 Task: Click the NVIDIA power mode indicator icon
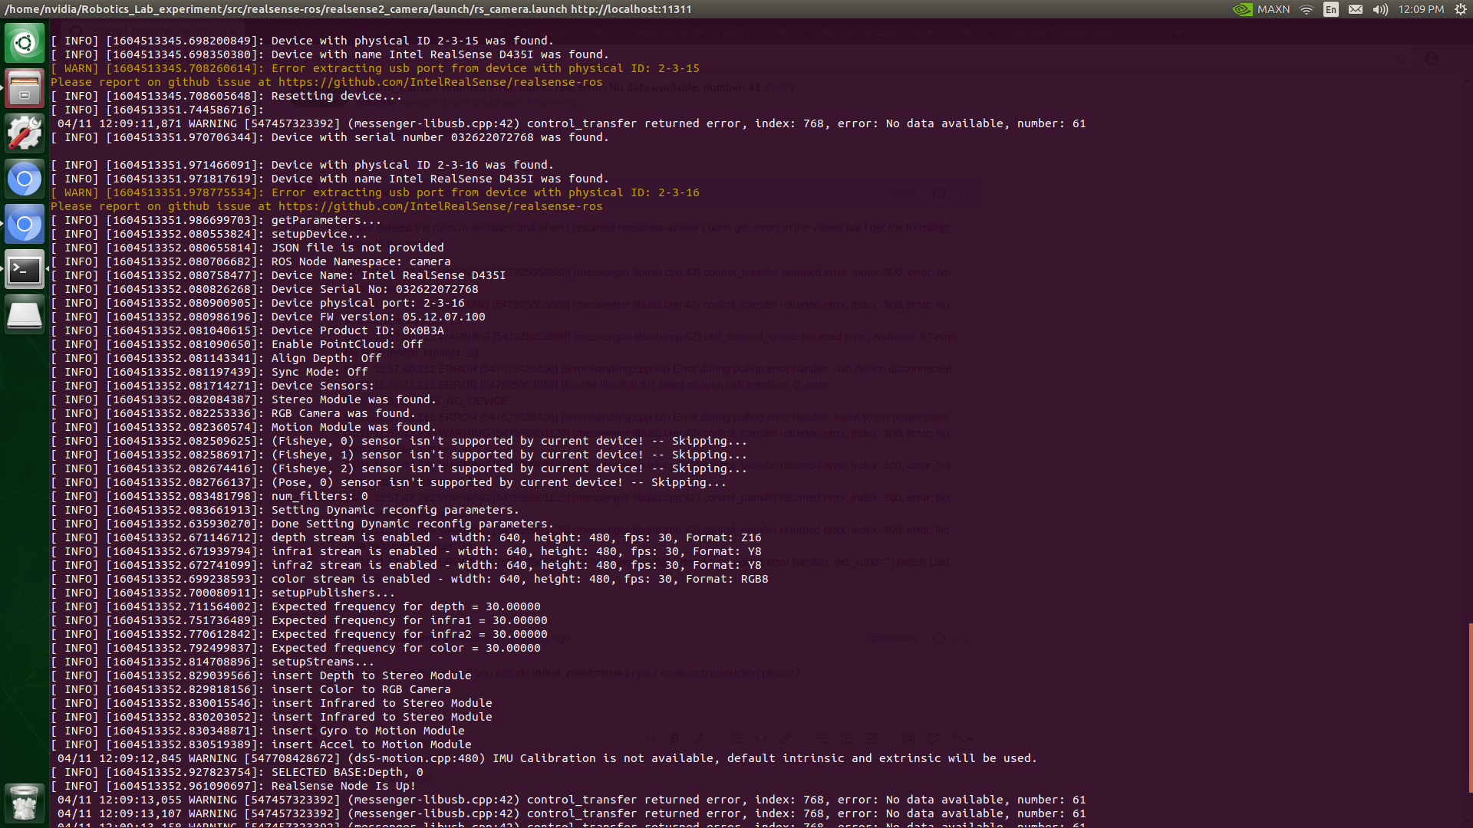1242,9
